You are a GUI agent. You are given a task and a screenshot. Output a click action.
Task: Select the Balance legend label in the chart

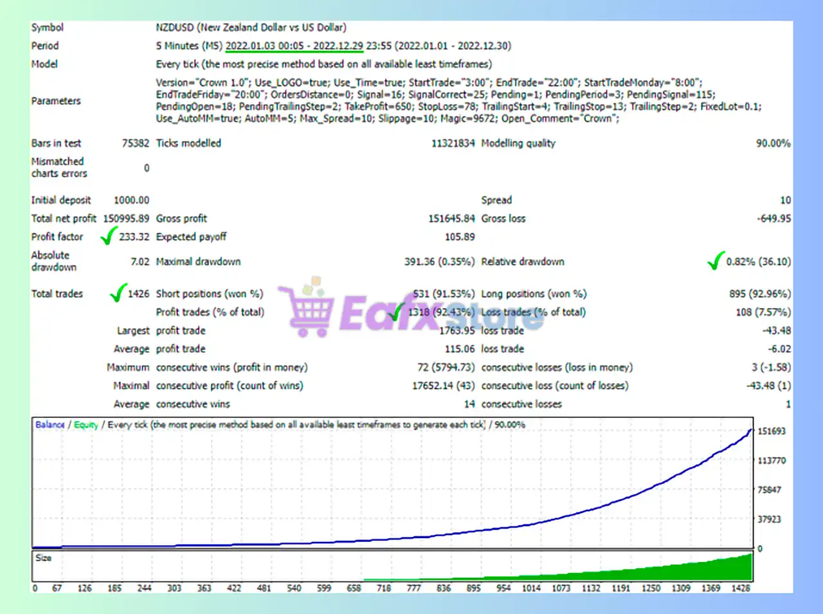coord(50,424)
